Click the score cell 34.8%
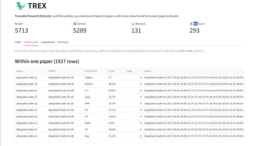The height and width of the screenshot is (146, 258). point(116,91)
